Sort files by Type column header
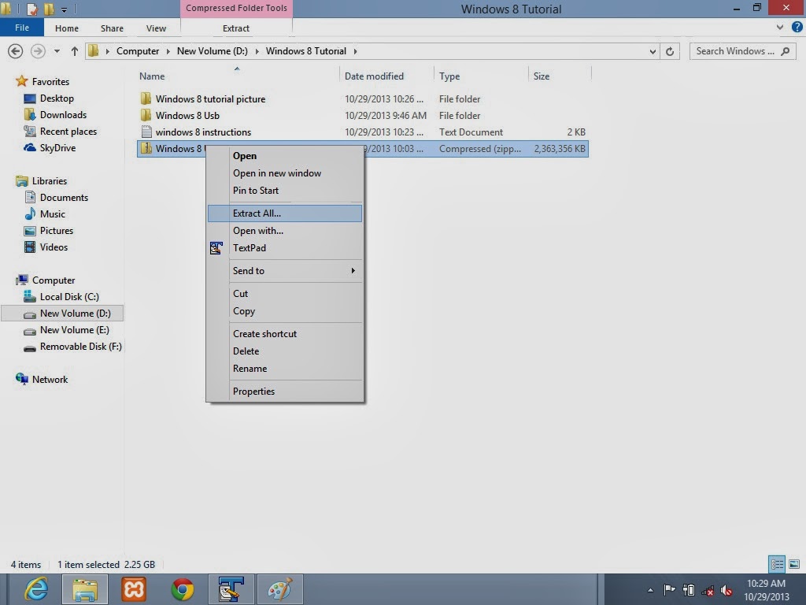This screenshot has height=605, width=806. [481, 76]
